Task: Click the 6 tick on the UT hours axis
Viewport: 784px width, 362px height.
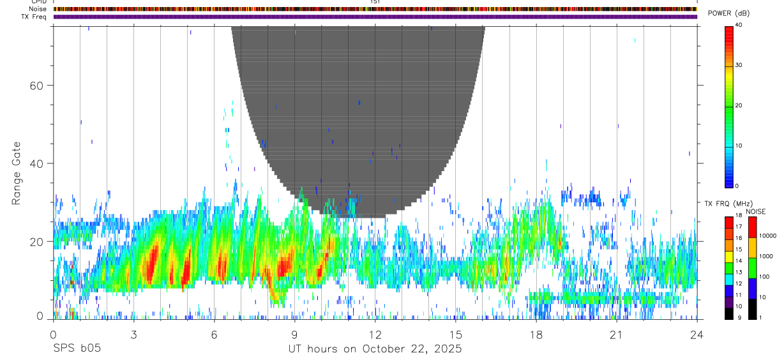Action: [214, 335]
